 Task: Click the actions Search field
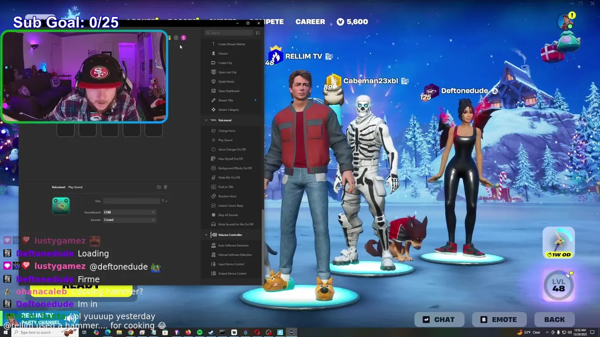click(x=229, y=33)
